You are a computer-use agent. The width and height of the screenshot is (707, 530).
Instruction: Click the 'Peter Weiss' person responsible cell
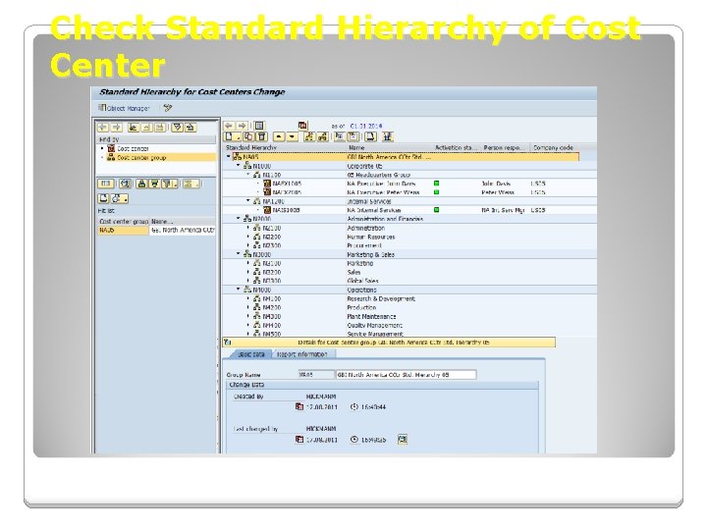(498, 192)
